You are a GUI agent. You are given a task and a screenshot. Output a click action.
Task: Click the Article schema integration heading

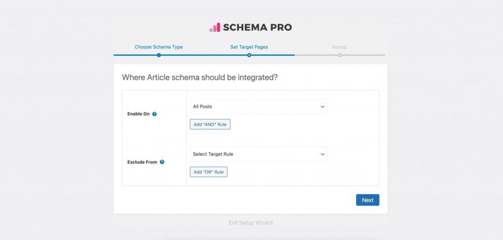[x=200, y=77]
